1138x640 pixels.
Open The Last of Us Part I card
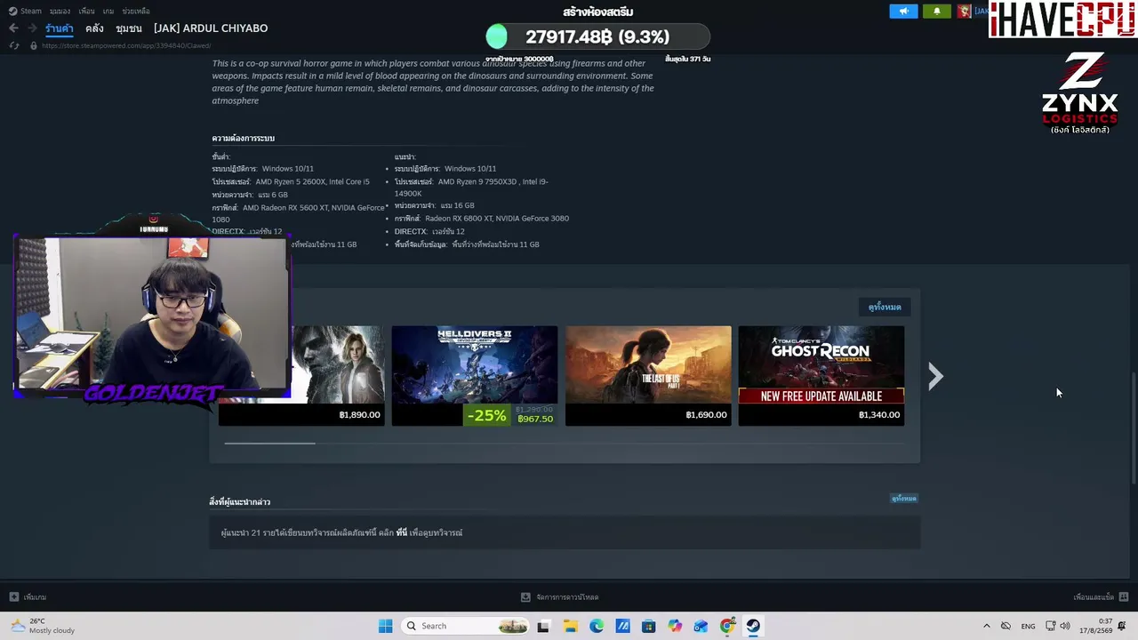pos(648,375)
